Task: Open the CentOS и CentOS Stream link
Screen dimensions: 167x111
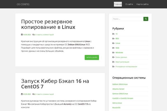Action: click(x=123, y=98)
